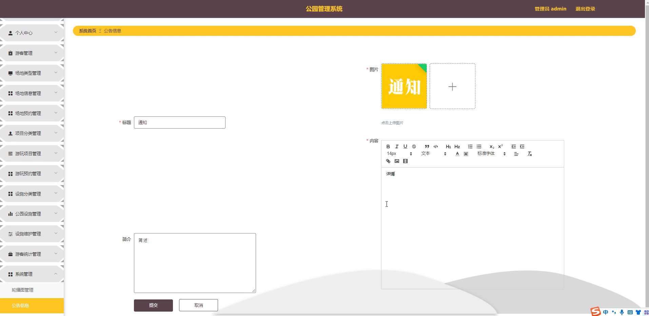
Task: Click the uploaded 通知 image thumbnail
Action: [x=404, y=86]
